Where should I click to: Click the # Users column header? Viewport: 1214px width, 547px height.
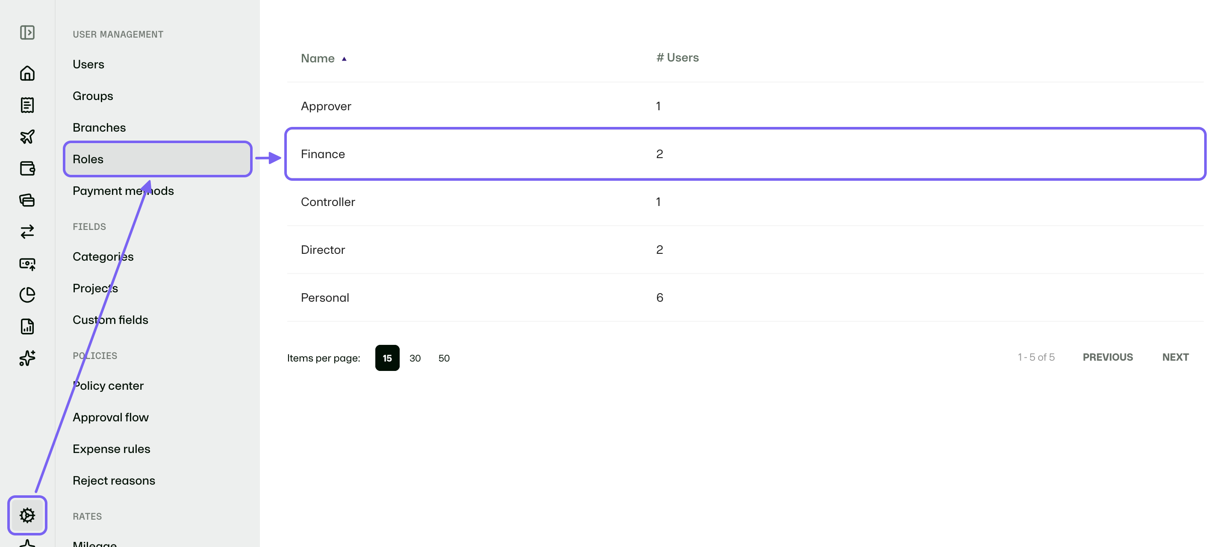[677, 58]
